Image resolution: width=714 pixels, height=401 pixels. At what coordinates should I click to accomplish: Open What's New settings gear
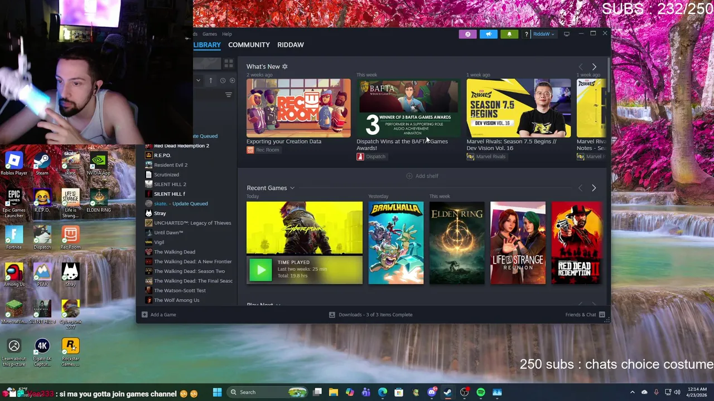284,66
